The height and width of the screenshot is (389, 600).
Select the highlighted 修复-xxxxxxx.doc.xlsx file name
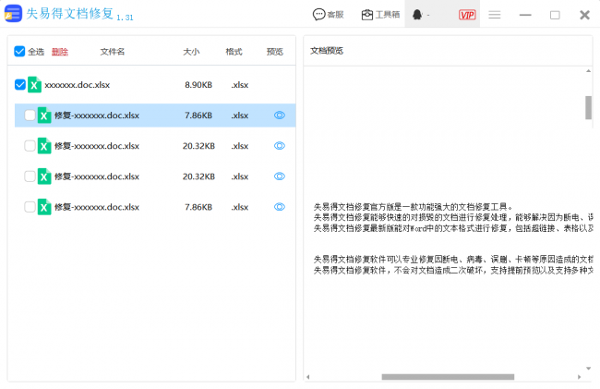96,115
